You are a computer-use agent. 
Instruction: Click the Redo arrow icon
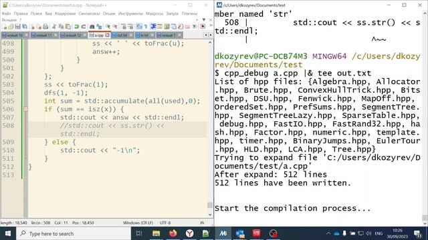click(83, 27)
